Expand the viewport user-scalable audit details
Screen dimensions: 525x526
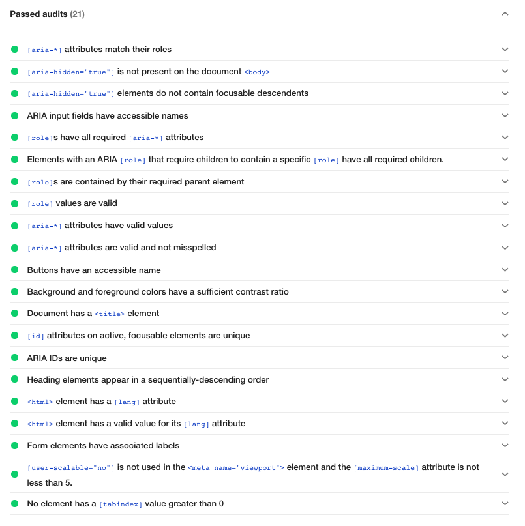pos(505,474)
